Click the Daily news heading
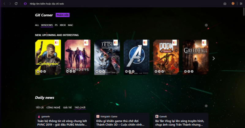The image size is (245, 128). pyautogui.click(x=44, y=97)
